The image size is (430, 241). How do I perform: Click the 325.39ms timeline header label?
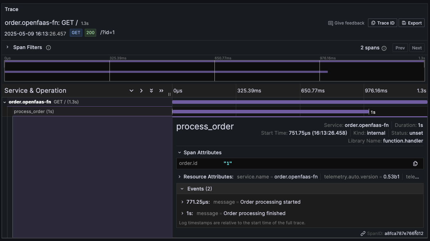[249, 91]
